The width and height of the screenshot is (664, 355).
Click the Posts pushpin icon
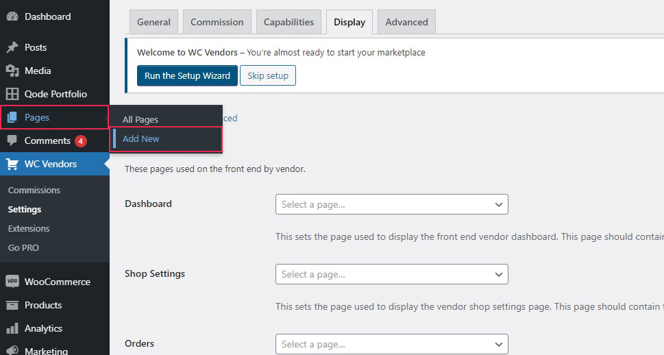tap(12, 47)
